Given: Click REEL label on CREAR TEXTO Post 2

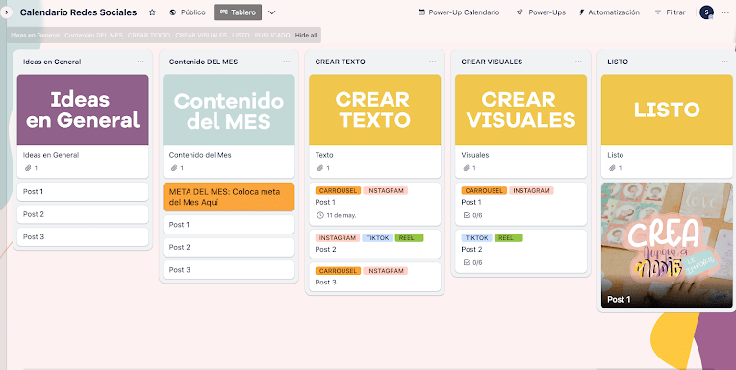Looking at the screenshot, I should click(409, 238).
